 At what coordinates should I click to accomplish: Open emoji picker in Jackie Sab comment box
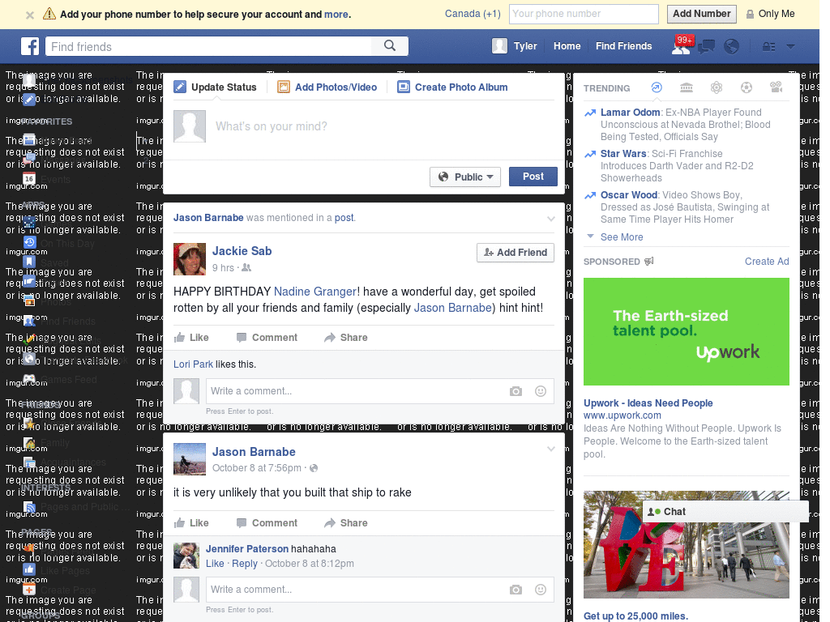click(x=541, y=391)
